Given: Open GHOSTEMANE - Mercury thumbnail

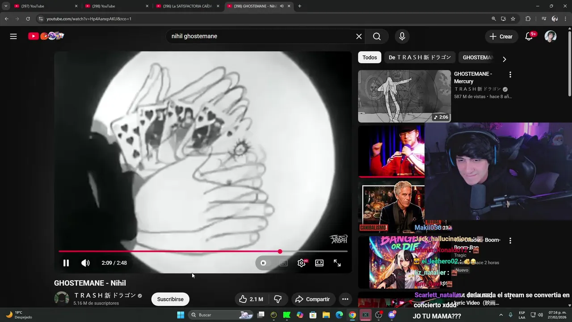Looking at the screenshot, I should (x=404, y=96).
